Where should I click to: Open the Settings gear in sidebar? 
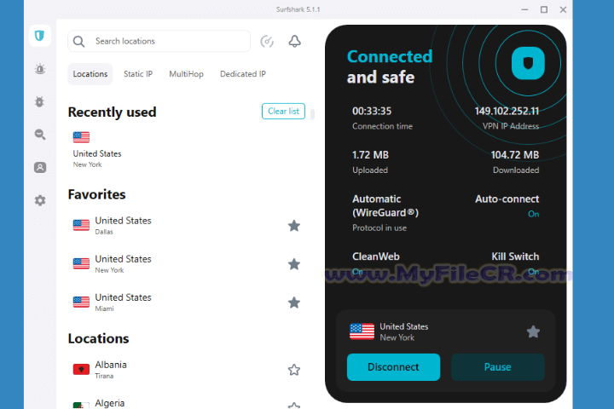pyautogui.click(x=40, y=200)
